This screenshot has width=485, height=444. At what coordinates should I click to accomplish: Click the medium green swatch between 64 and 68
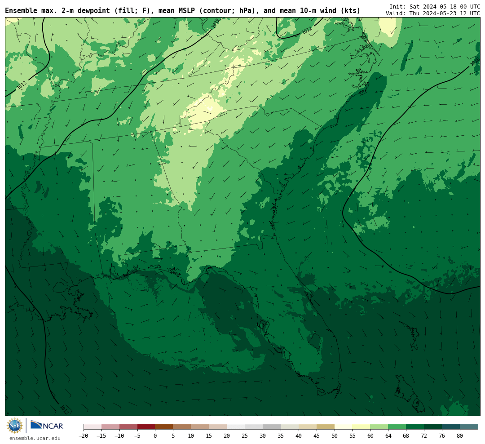click(x=397, y=426)
